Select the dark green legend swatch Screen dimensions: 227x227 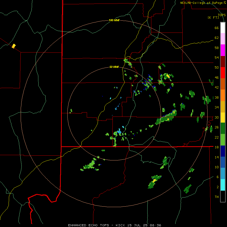[x=223, y=128]
